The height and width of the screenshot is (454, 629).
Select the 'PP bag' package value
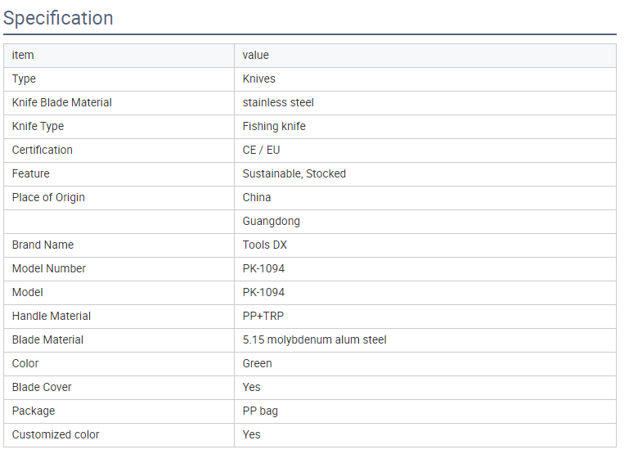pos(260,411)
